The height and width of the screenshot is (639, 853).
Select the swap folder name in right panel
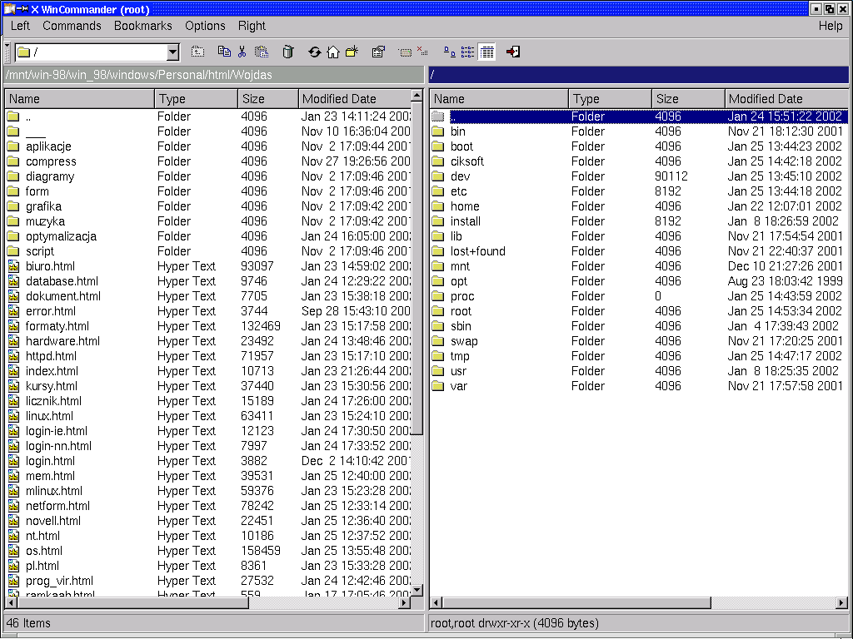(x=464, y=341)
